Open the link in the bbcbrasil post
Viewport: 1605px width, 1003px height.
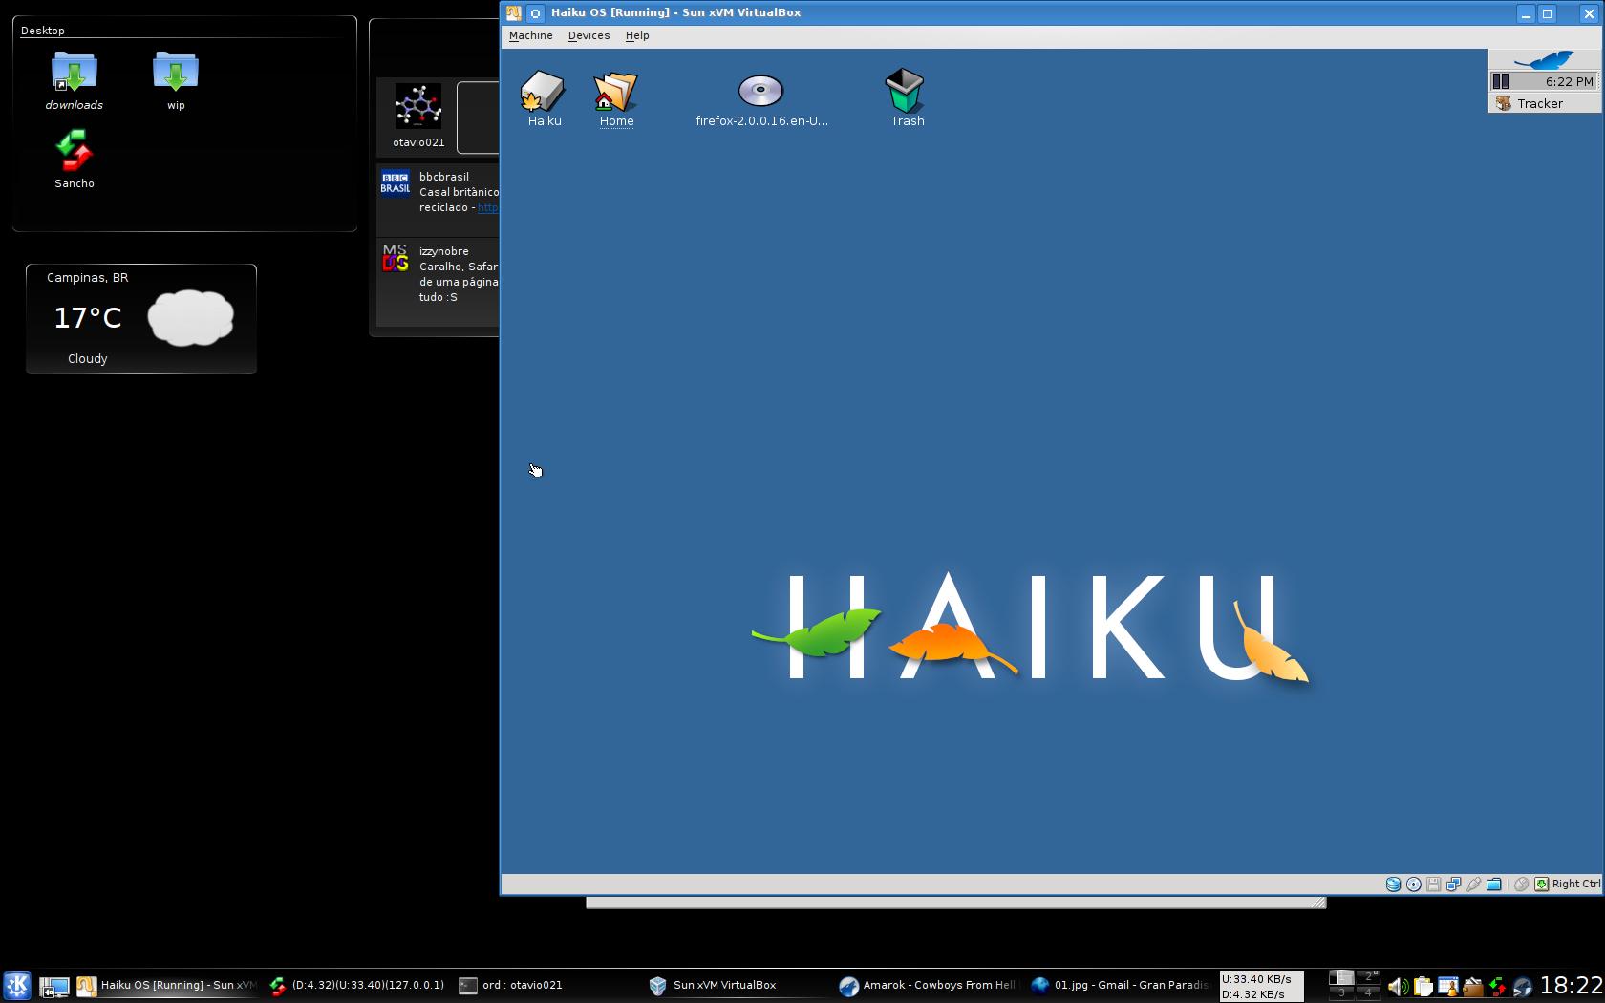point(487,207)
